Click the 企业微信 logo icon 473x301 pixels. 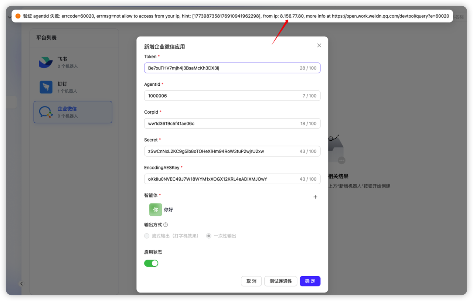pos(46,112)
